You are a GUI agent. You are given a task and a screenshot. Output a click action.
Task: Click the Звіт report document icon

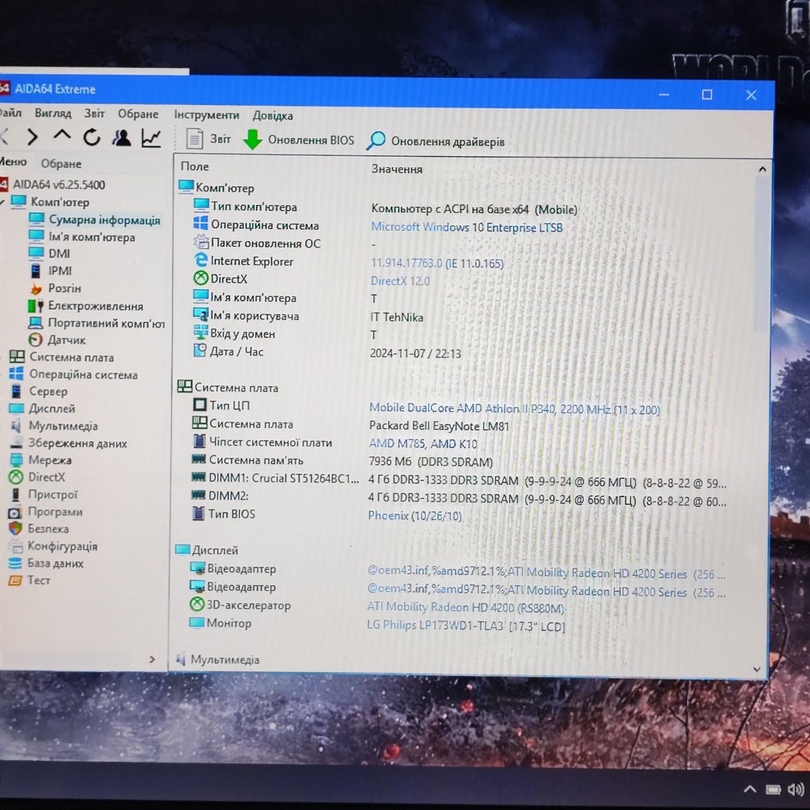(194, 139)
